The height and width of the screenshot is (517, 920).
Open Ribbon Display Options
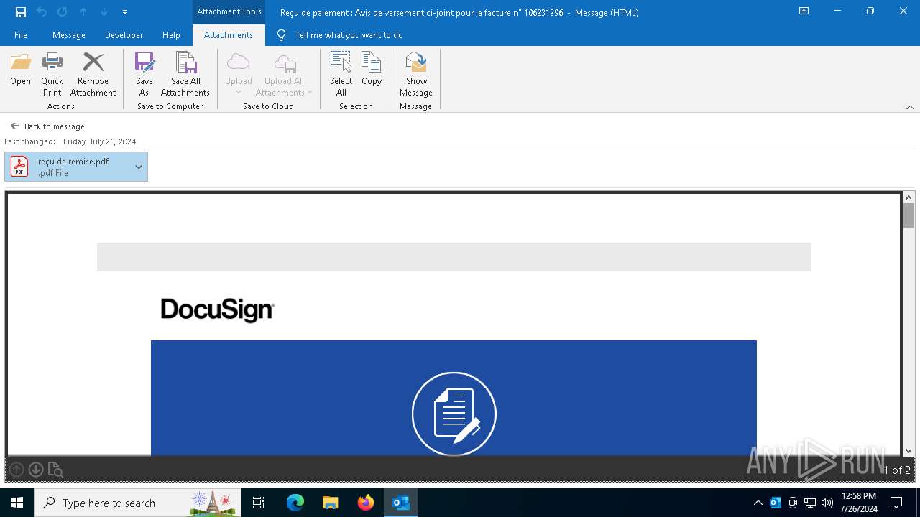(x=804, y=11)
